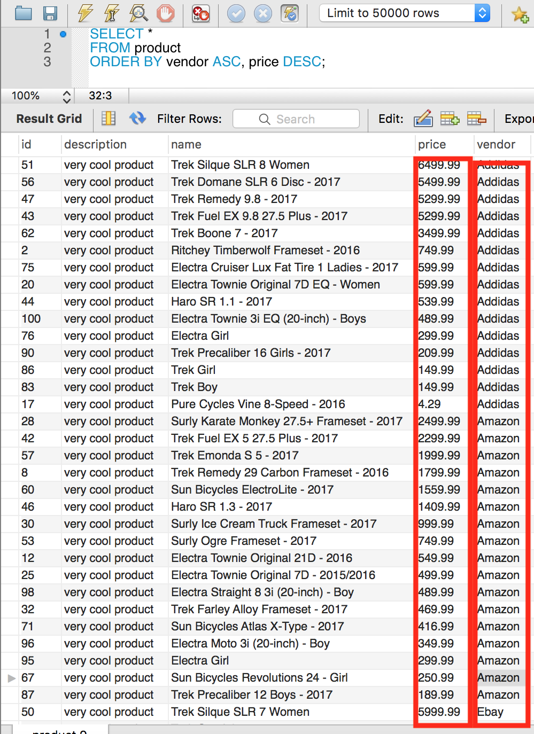Run Explain plan (magnifier lightning icon)
The image size is (534, 734).
click(138, 13)
